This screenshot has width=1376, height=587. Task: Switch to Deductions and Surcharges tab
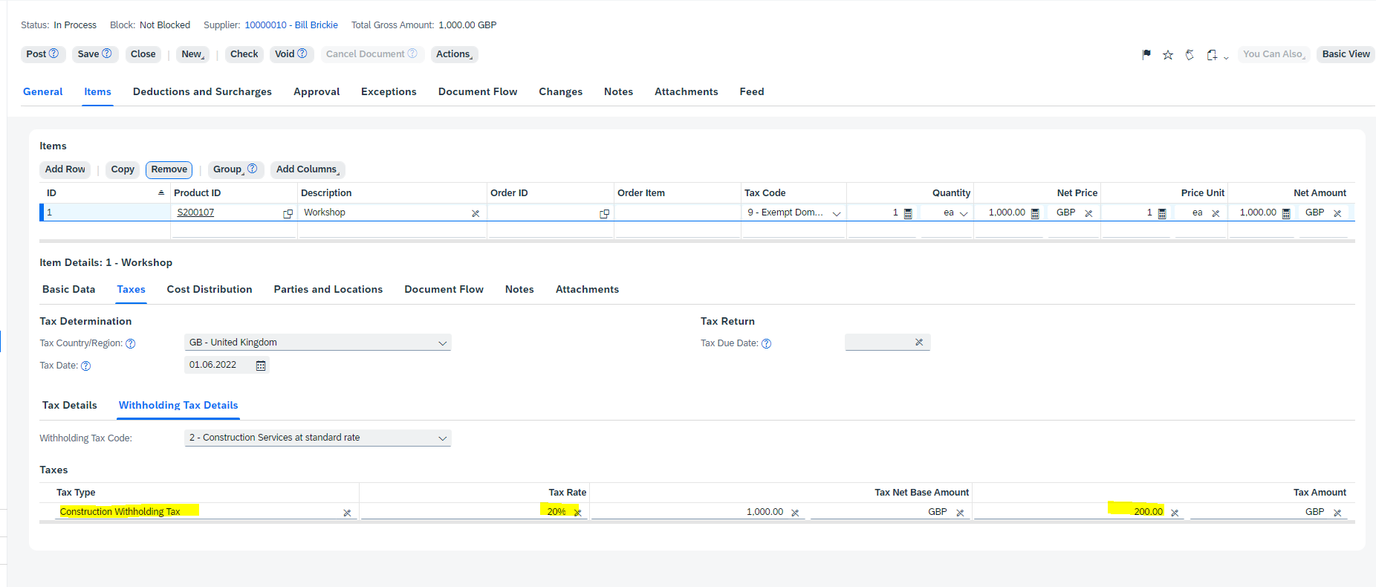tap(202, 91)
